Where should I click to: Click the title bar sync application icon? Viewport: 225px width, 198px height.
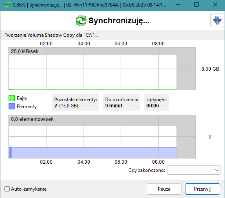[7, 4]
